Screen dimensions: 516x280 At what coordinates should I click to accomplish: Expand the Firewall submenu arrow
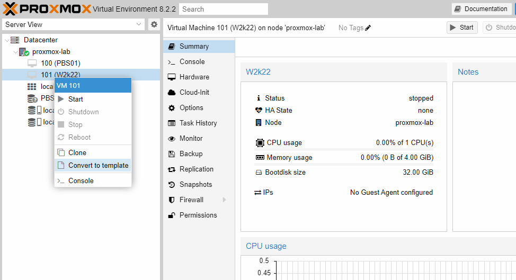click(224, 200)
